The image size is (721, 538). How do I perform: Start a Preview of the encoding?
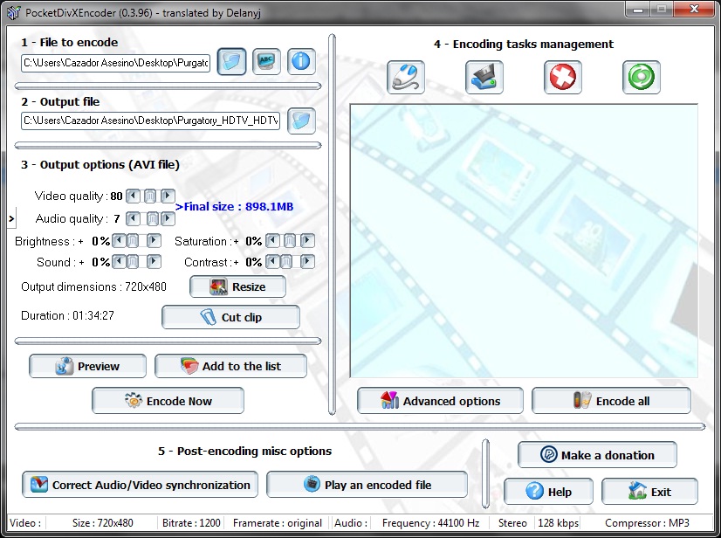tap(87, 366)
